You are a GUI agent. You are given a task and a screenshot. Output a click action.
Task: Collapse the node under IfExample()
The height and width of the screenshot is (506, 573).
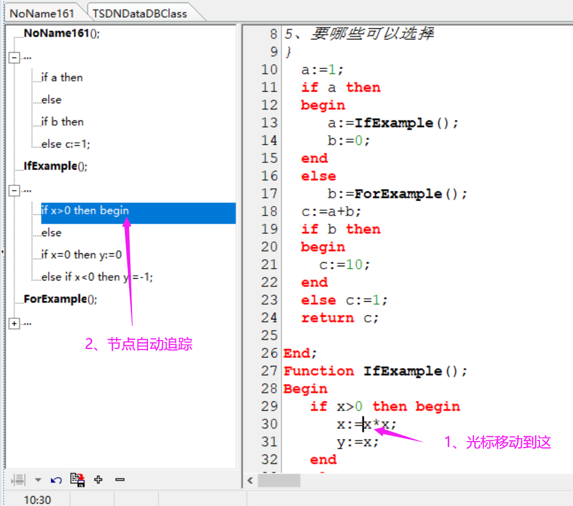(x=14, y=190)
